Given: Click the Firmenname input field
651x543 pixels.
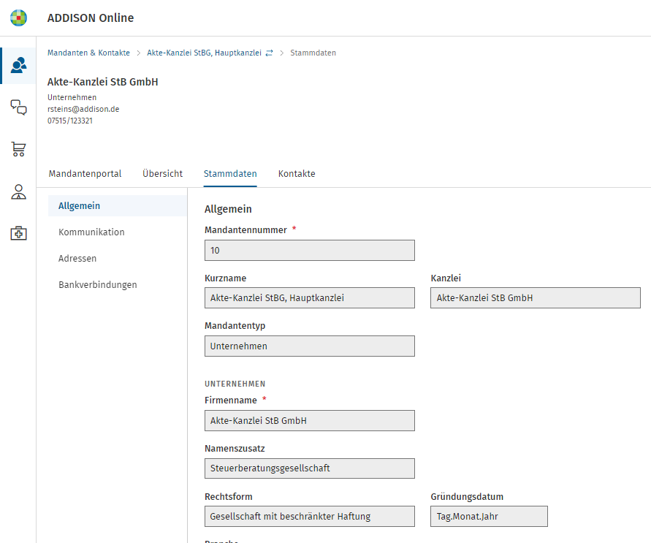Looking at the screenshot, I should 310,420.
